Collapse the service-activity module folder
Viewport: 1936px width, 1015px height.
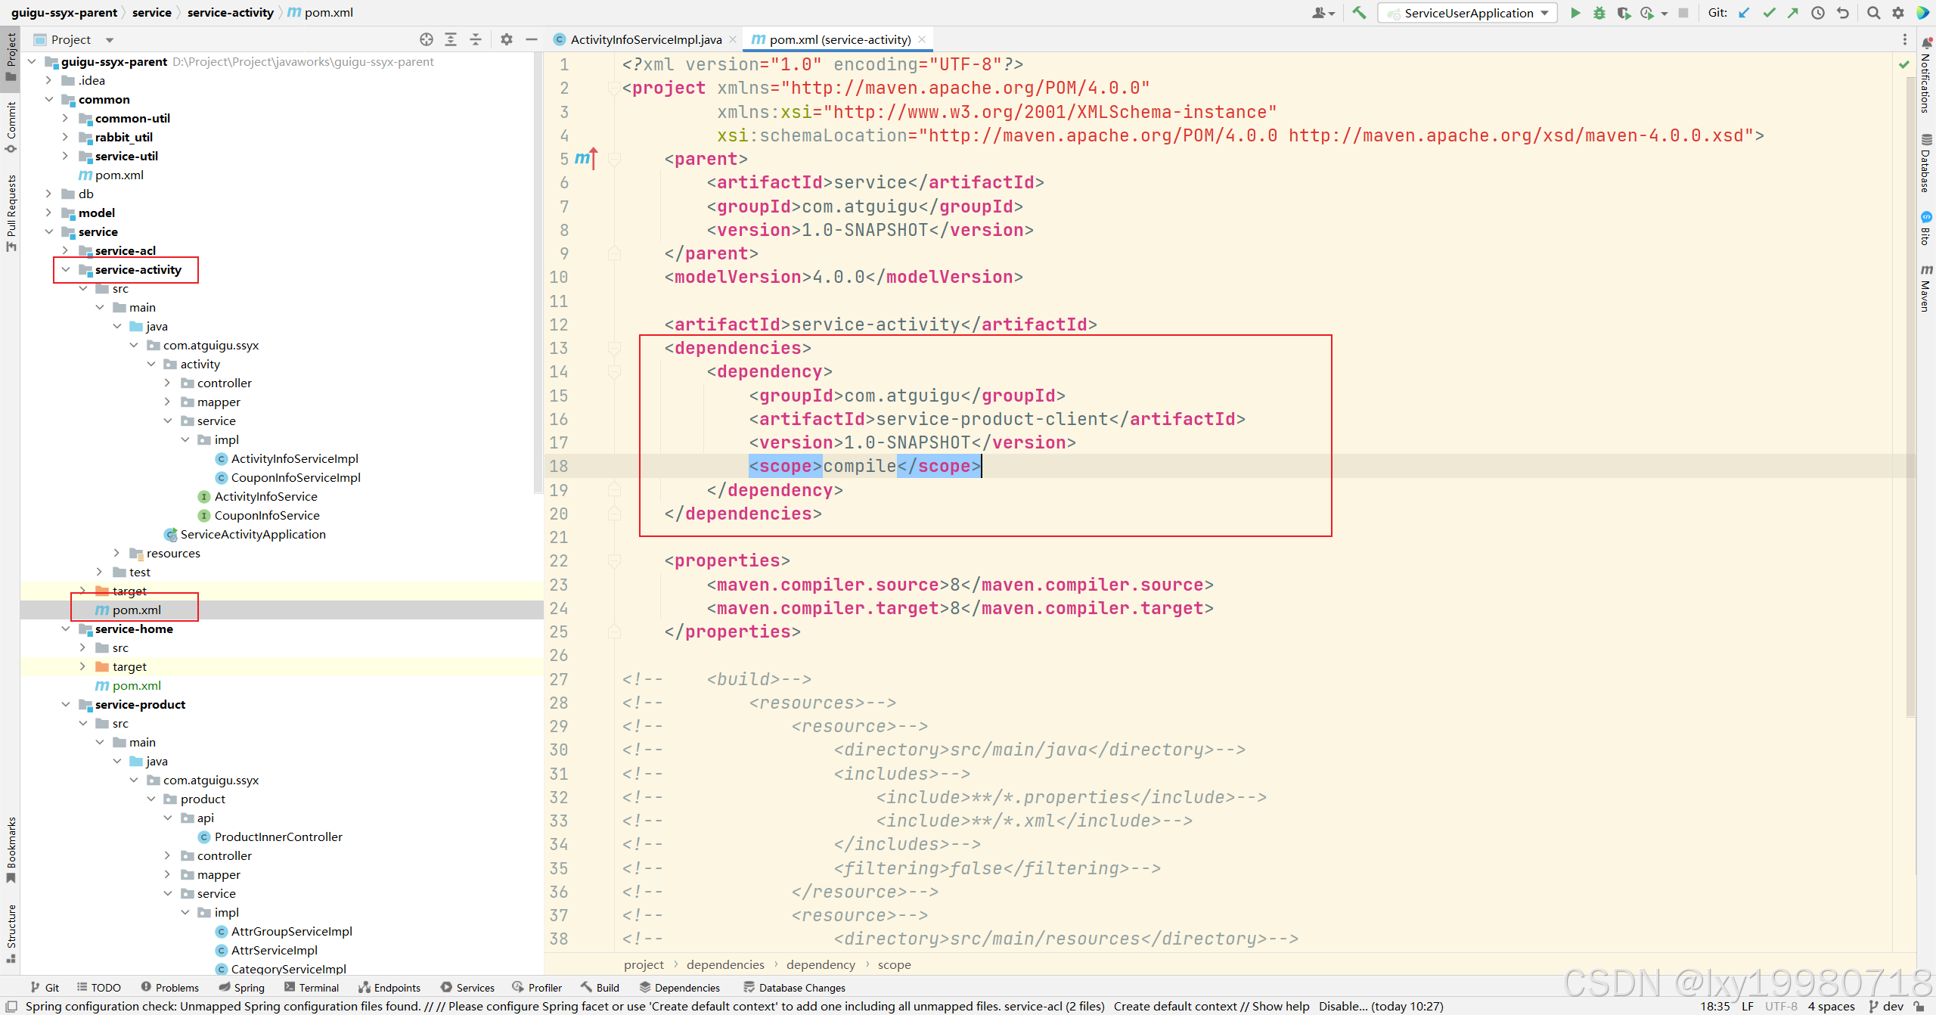click(x=66, y=270)
